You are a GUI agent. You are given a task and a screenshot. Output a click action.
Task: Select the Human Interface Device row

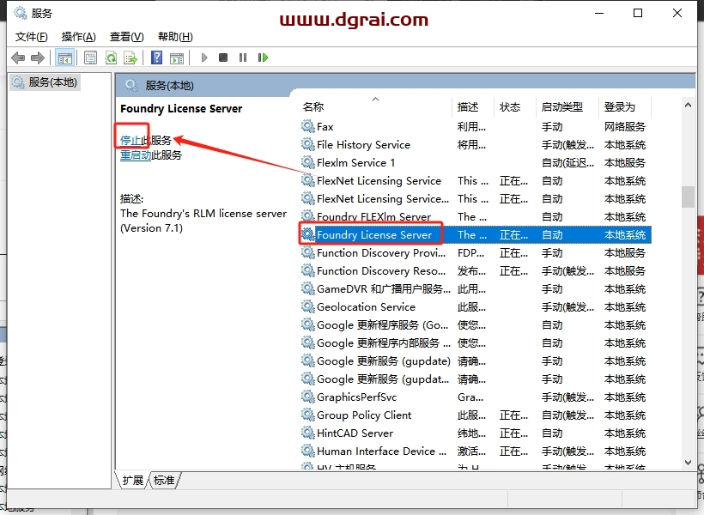[x=475, y=451]
